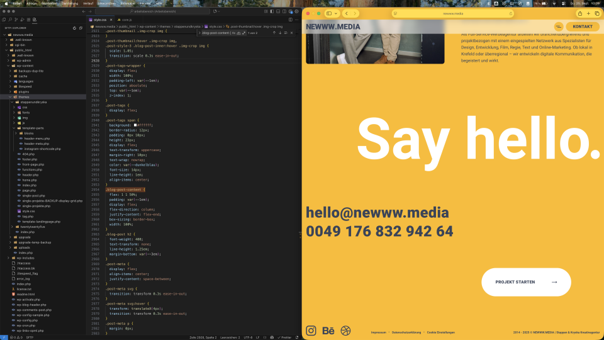Open the Dribbble icon in website footer
The image size is (604, 340).
tap(345, 331)
